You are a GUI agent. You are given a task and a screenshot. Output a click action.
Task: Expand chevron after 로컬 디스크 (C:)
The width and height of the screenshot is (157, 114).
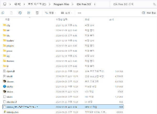pos(50,4)
